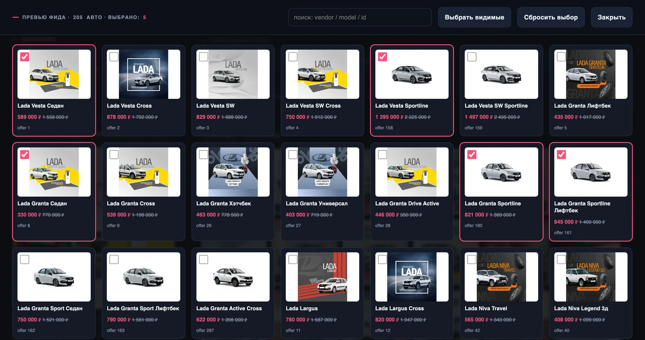645x340 pixels.
Task: Tick the Lada Largus Cross checkbox
Action: [x=383, y=259]
